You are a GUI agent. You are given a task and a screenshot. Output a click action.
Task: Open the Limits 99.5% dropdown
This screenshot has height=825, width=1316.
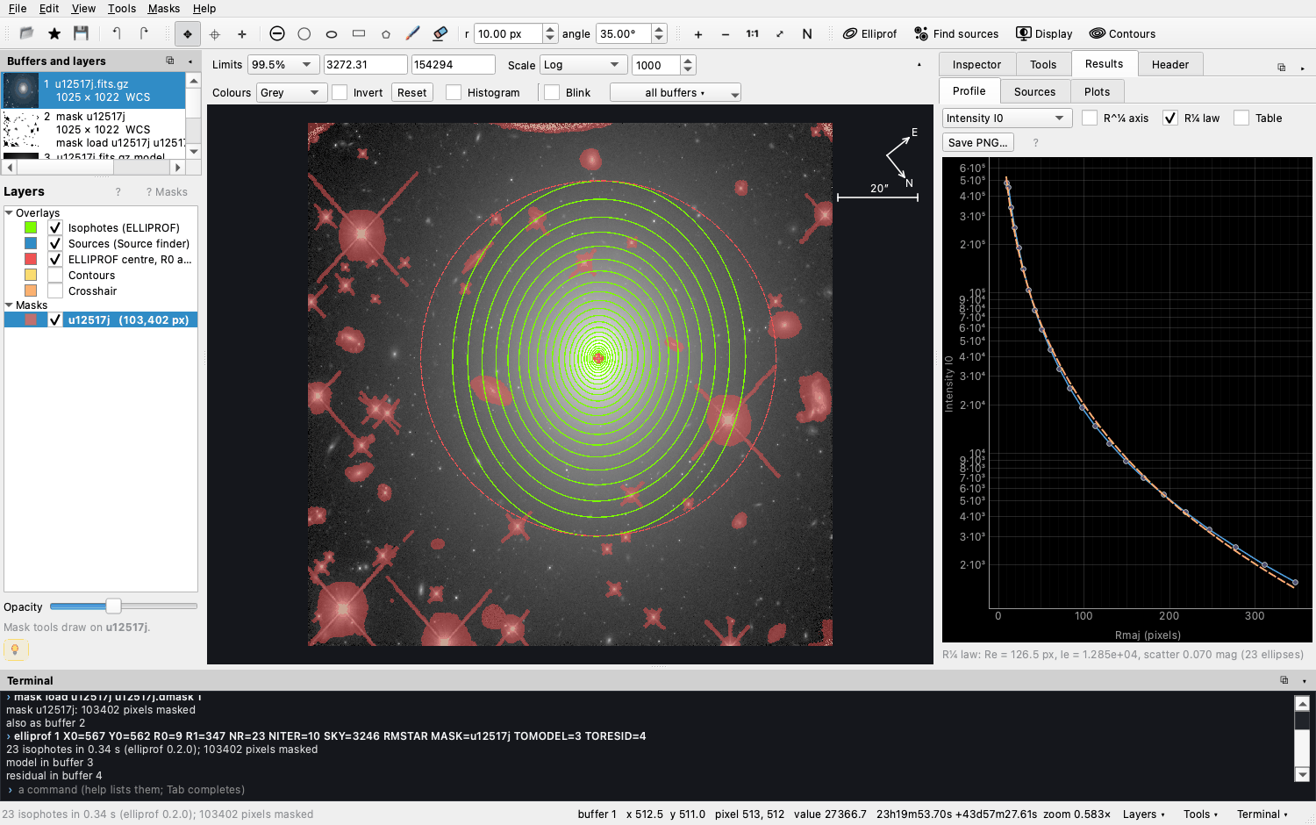pos(283,65)
